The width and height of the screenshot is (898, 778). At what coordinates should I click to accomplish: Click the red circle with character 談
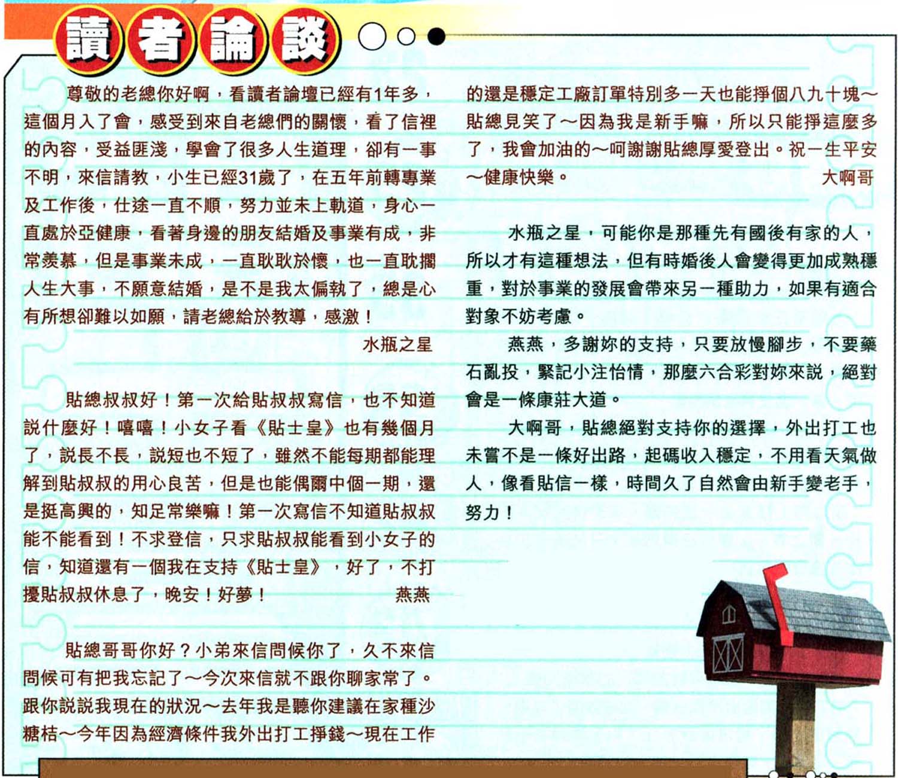[x=305, y=39]
